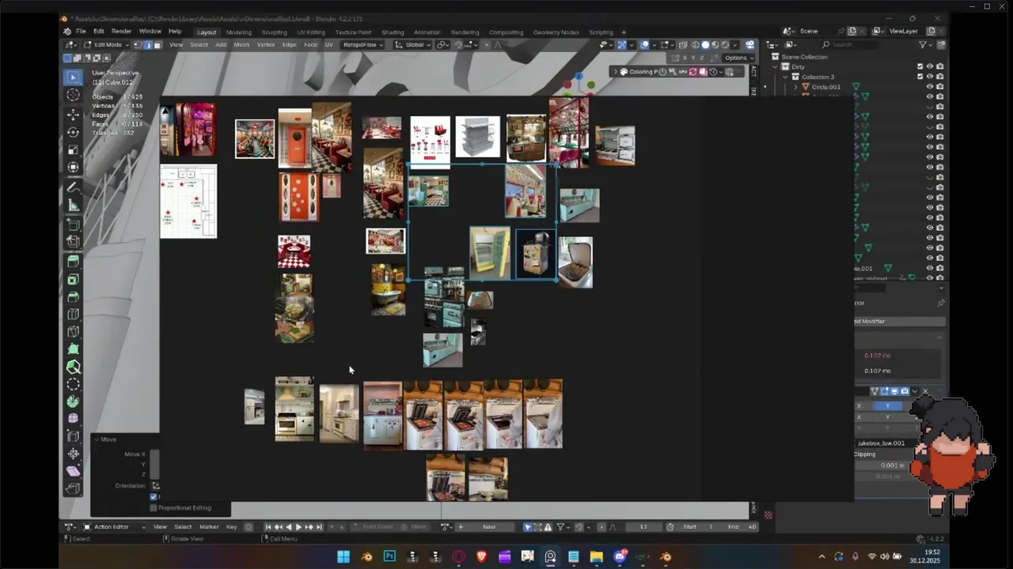Viewport: 1013px width, 569px height.
Task: Open the Action Editor mode dropdown
Action: coord(115,527)
